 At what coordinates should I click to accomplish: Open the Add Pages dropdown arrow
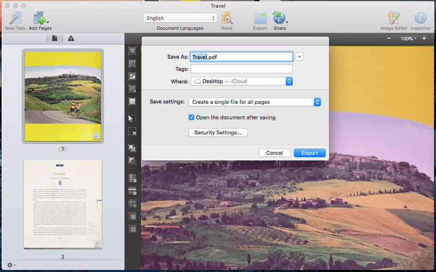pos(48,22)
